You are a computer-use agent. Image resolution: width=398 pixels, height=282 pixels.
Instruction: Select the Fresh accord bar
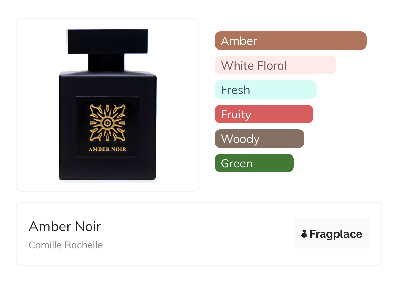(266, 90)
